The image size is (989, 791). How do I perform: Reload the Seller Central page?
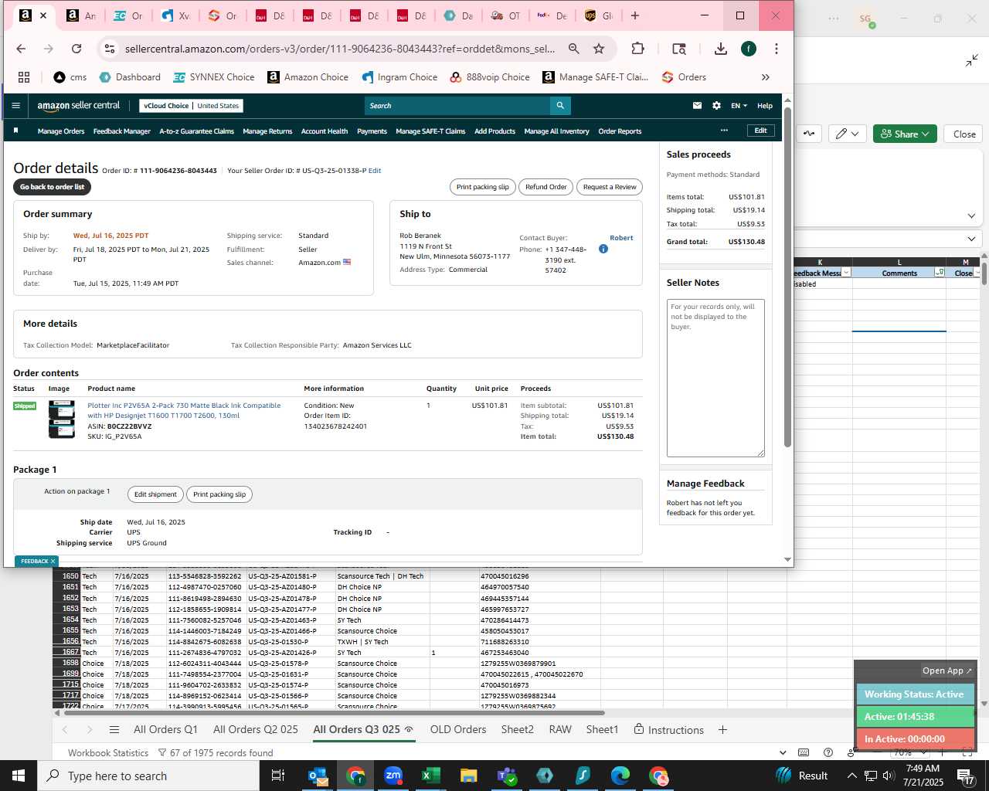(76, 49)
